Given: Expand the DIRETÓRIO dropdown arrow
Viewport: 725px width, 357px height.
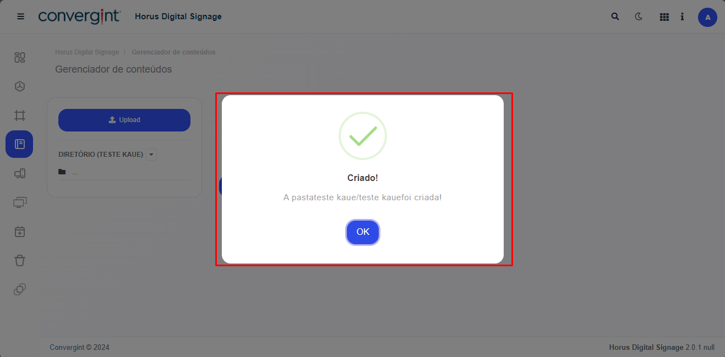Looking at the screenshot, I should pos(152,155).
